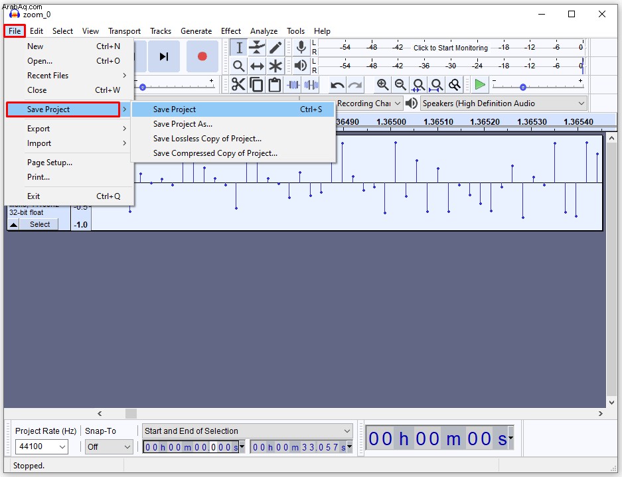The width and height of the screenshot is (622, 477).
Task: Click the green Play-at-Speed button
Action: [480, 84]
